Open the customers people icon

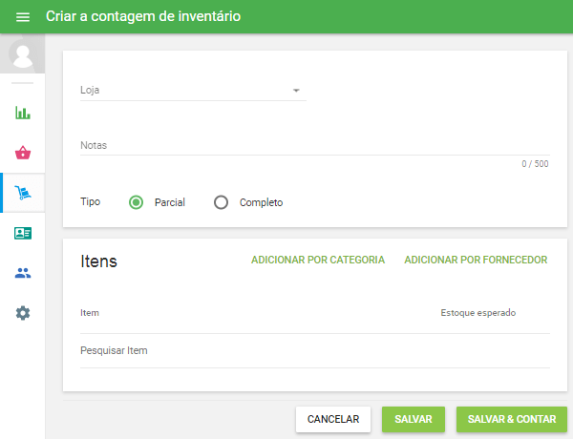tap(23, 273)
